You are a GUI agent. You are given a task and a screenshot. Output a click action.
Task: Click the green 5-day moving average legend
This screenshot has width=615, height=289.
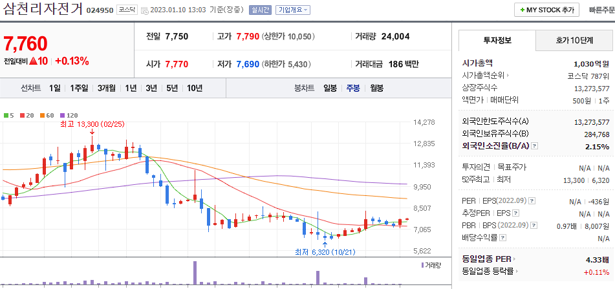point(9,115)
